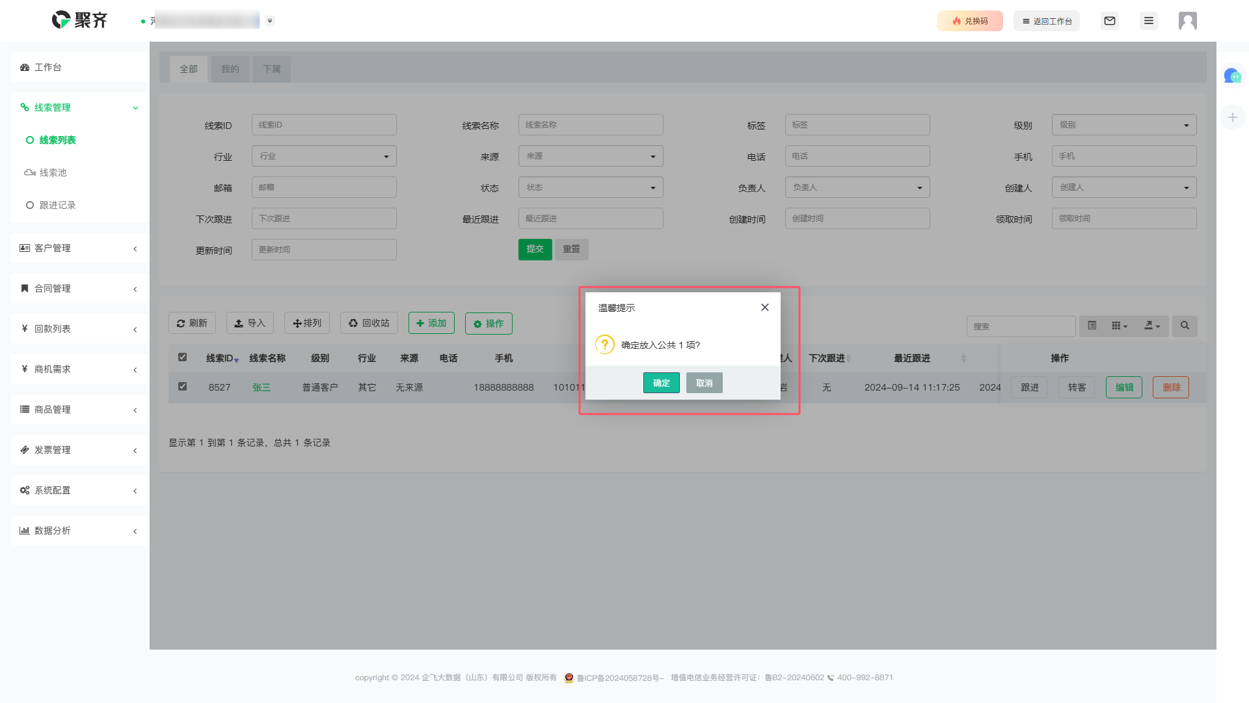The height and width of the screenshot is (703, 1249).
Task: Open the user avatar icon
Action: pos(1188,21)
